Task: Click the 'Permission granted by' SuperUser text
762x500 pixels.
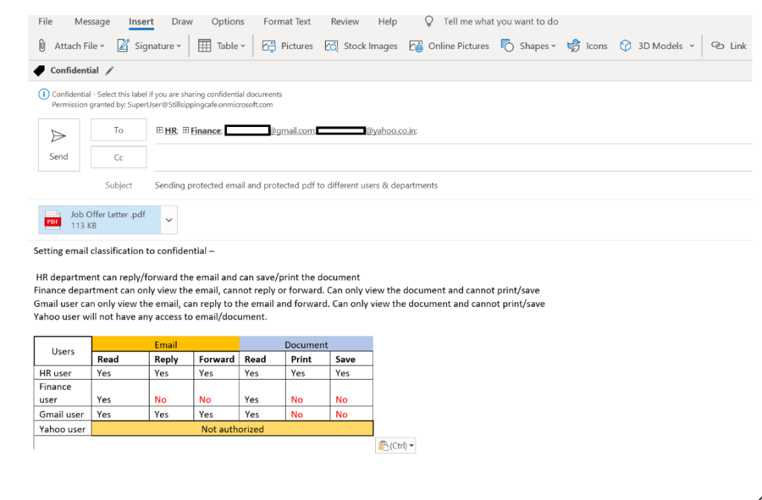Action: (162, 105)
